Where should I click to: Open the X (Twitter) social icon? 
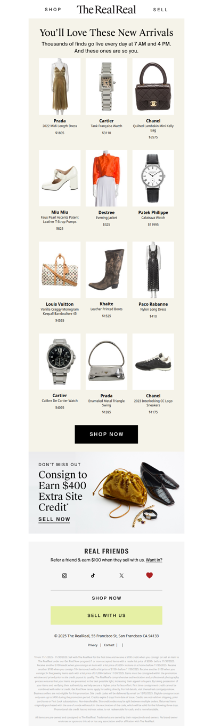coord(121,576)
